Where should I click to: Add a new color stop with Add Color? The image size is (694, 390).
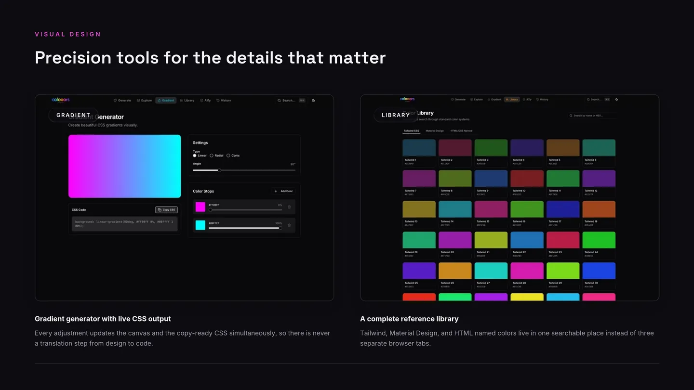pyautogui.click(x=283, y=191)
